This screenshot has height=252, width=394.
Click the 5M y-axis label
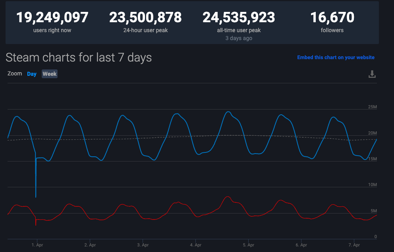click(374, 211)
